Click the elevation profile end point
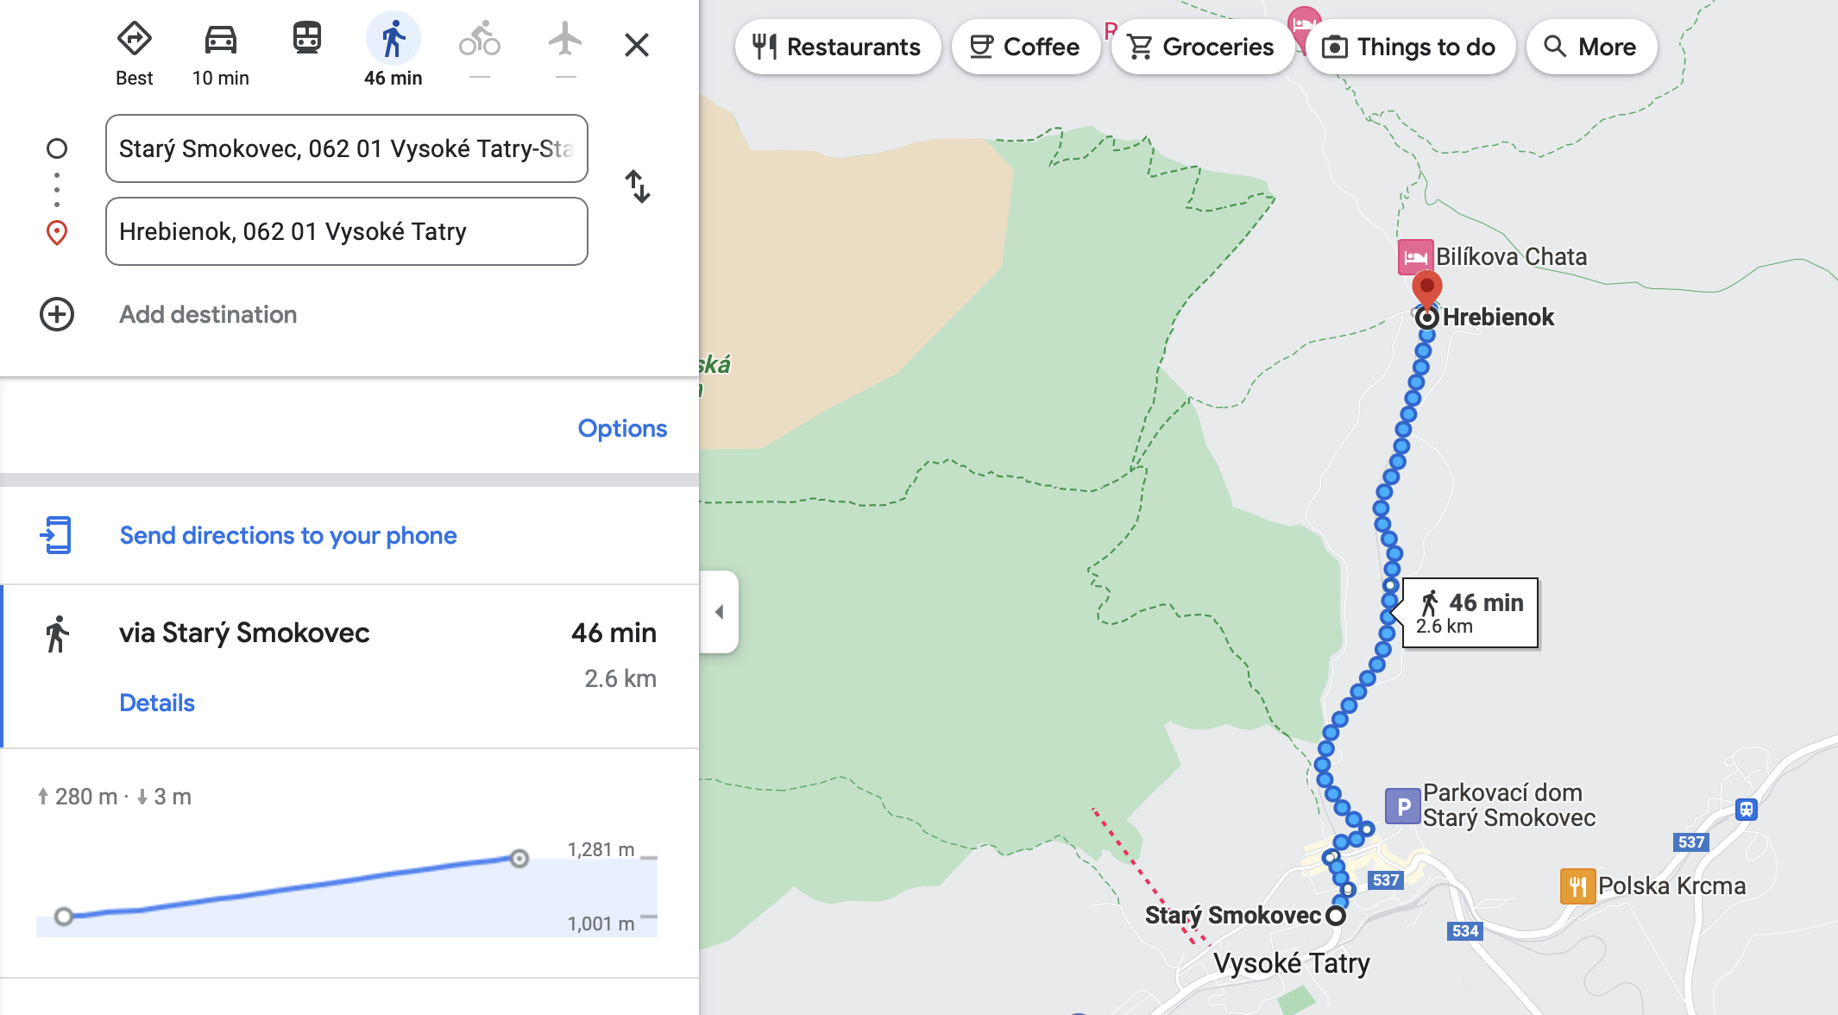The image size is (1838, 1015). click(x=519, y=858)
